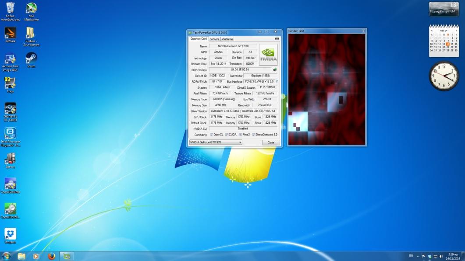Image resolution: width=465 pixels, height=261 pixels.
Task: Toggle the DirectCompute 5.0 checkbox
Action: pos(254,135)
